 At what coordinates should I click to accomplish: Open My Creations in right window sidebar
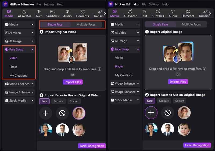click(124, 75)
